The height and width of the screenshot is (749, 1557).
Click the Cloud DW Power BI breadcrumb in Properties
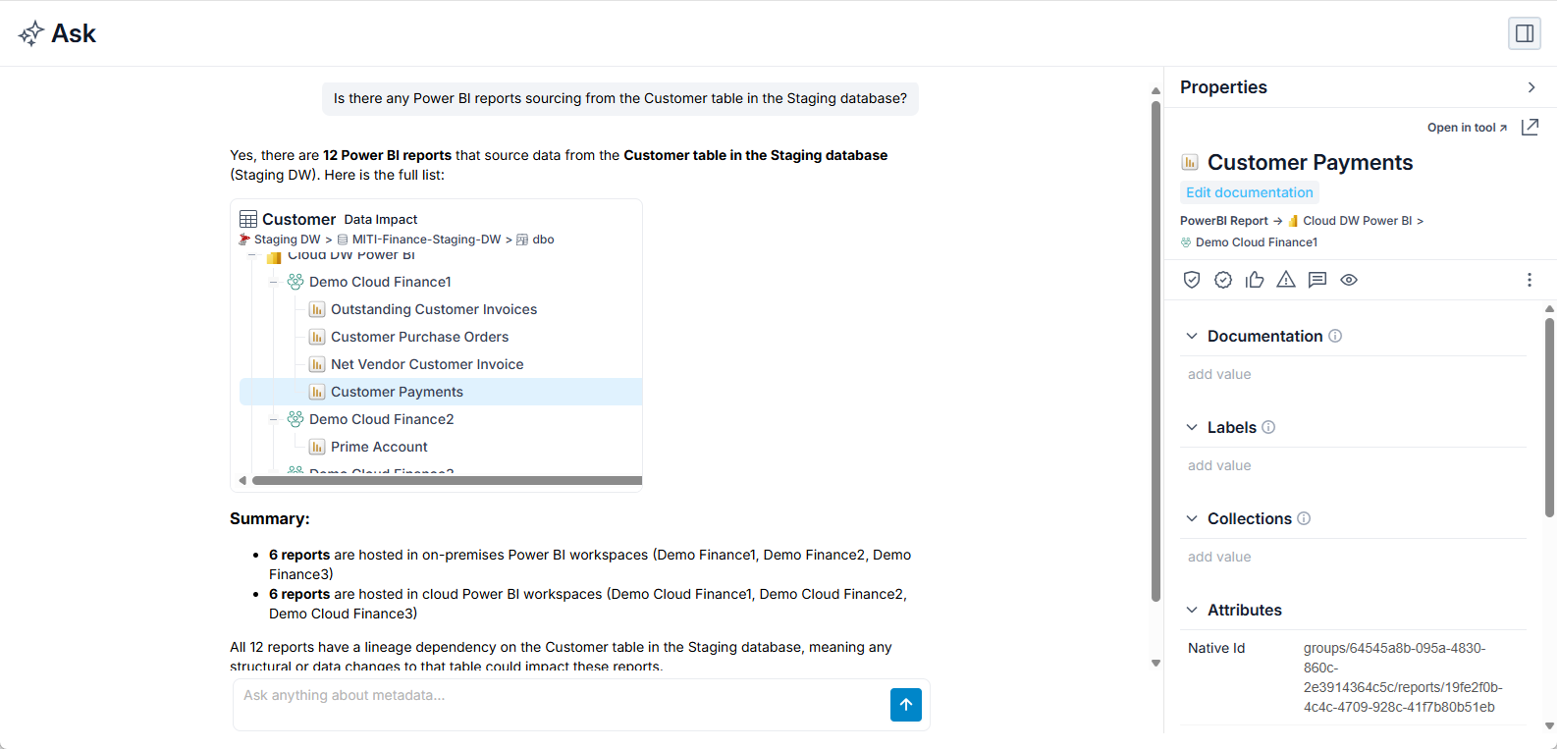pos(1357,221)
